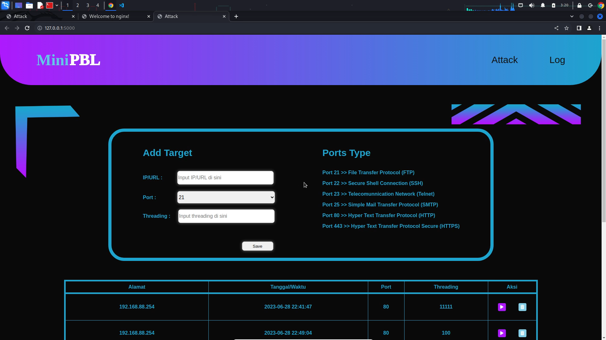Focus the IP/URL input field
This screenshot has height=340, width=606.
pyautogui.click(x=225, y=178)
